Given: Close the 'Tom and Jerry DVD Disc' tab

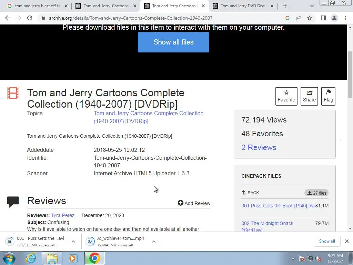Looking at the screenshot, I should pyautogui.click(x=272, y=6).
